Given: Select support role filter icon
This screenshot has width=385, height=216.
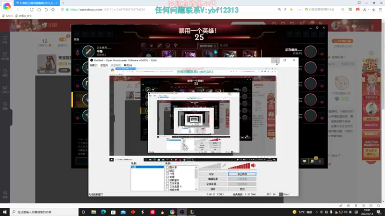Looking at the screenshot, I should 176,46.
